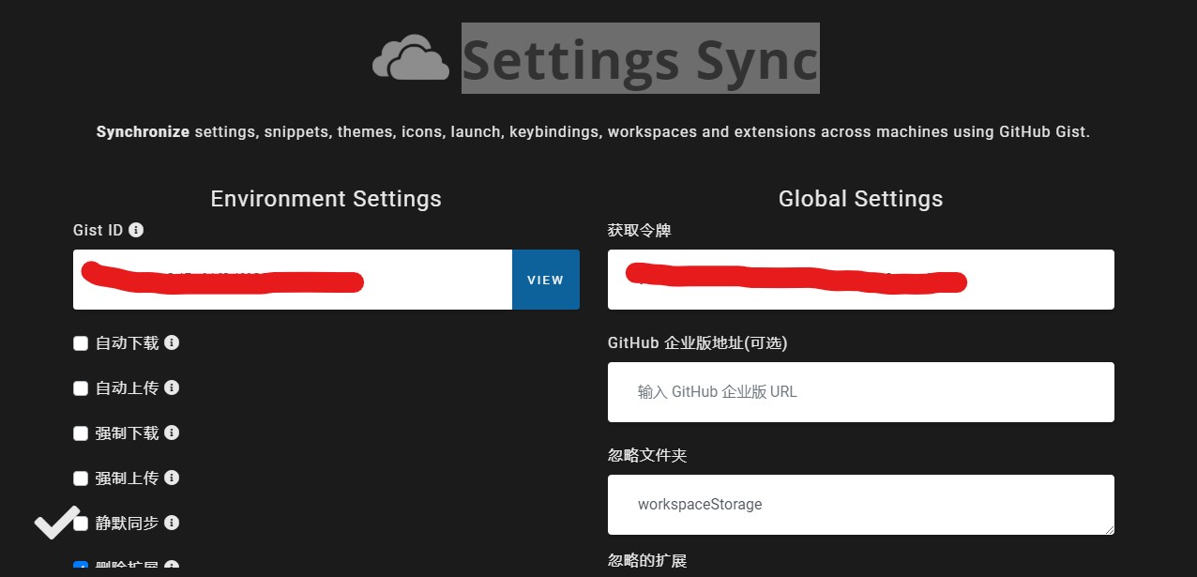Enable the 自动下载 checkbox
This screenshot has height=577, width=1197.
click(x=81, y=343)
